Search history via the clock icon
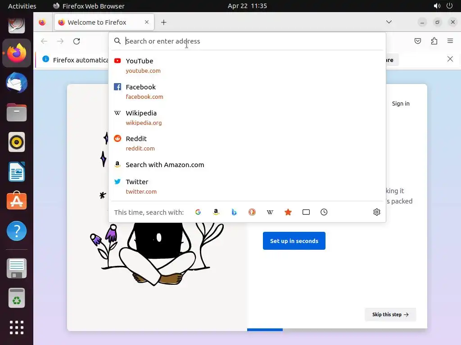Image resolution: width=461 pixels, height=345 pixels. (324, 212)
